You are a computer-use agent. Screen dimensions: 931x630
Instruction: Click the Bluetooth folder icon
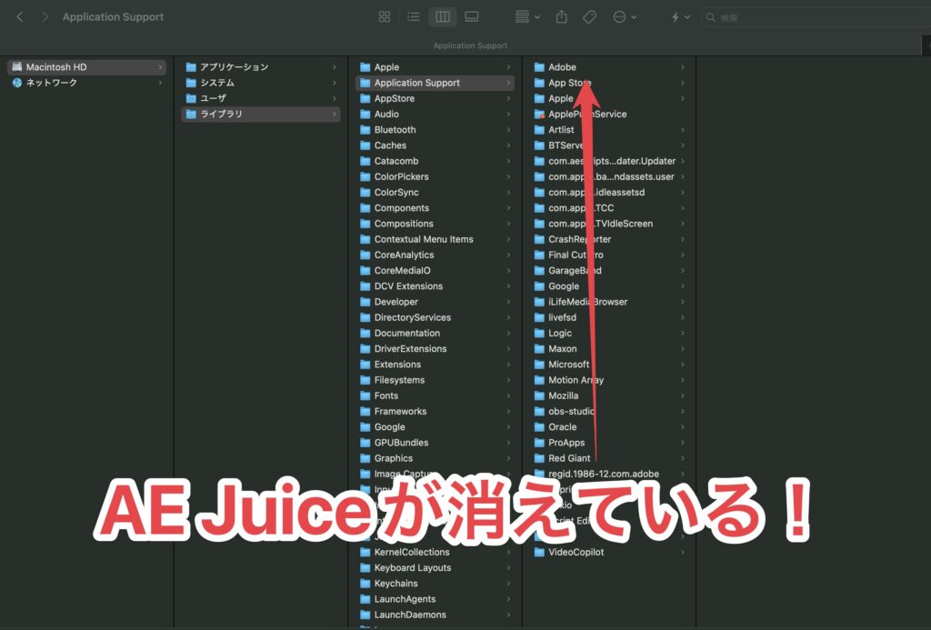click(x=365, y=129)
